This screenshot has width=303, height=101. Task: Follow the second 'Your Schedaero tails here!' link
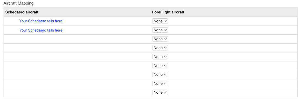pyautogui.click(x=41, y=30)
